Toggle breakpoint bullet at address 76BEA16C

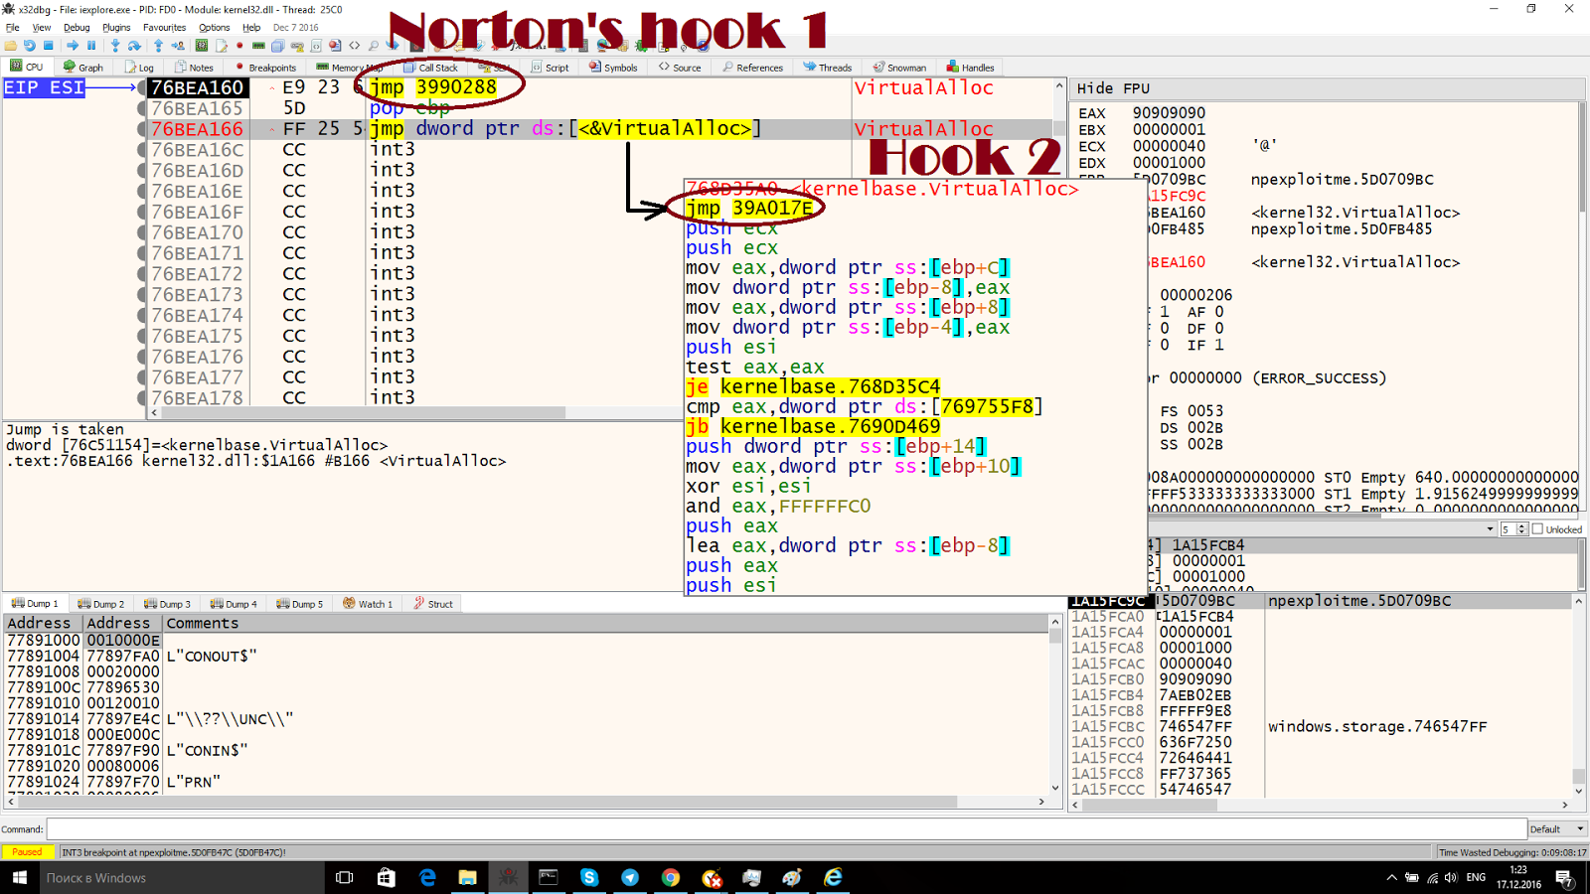pyautogui.click(x=142, y=150)
